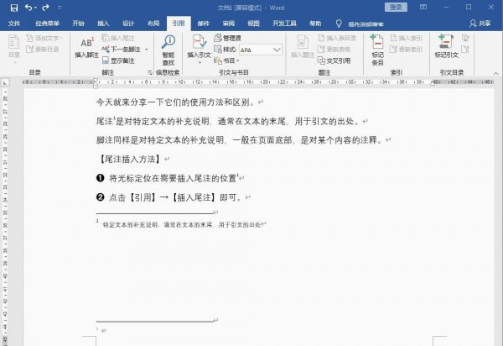Switch to the 审阅 tab
The height and width of the screenshot is (346, 503).
[228, 24]
